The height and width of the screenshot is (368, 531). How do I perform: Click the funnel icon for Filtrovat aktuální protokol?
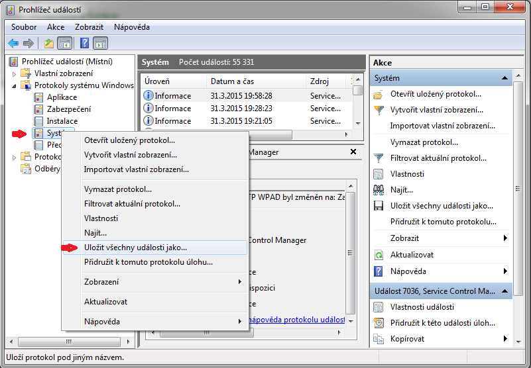point(379,158)
